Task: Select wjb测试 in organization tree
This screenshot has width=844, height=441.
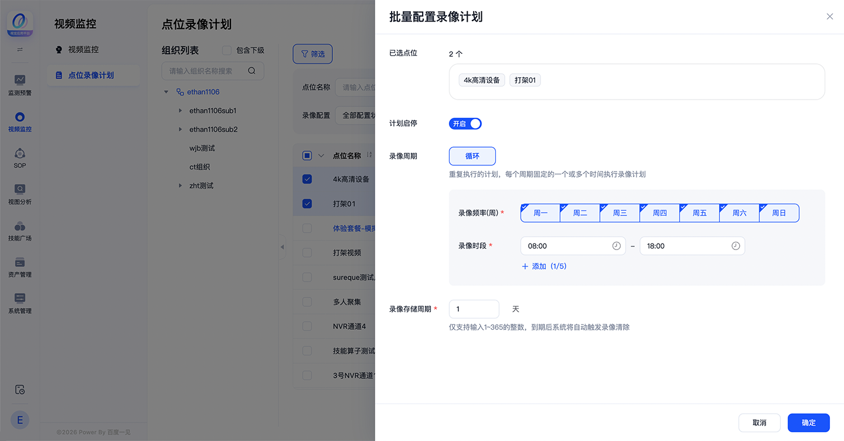Action: [202, 148]
